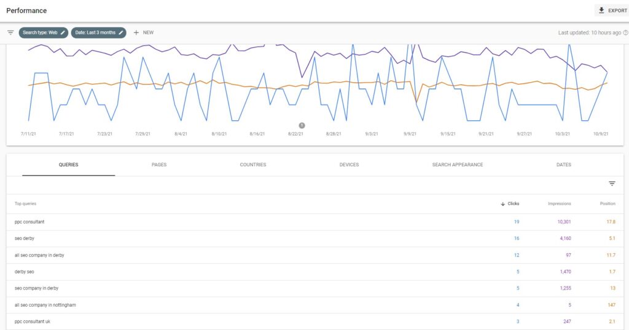Screen dimensions: 629x330
Task: Open the Dates tab
Action: (x=563, y=164)
